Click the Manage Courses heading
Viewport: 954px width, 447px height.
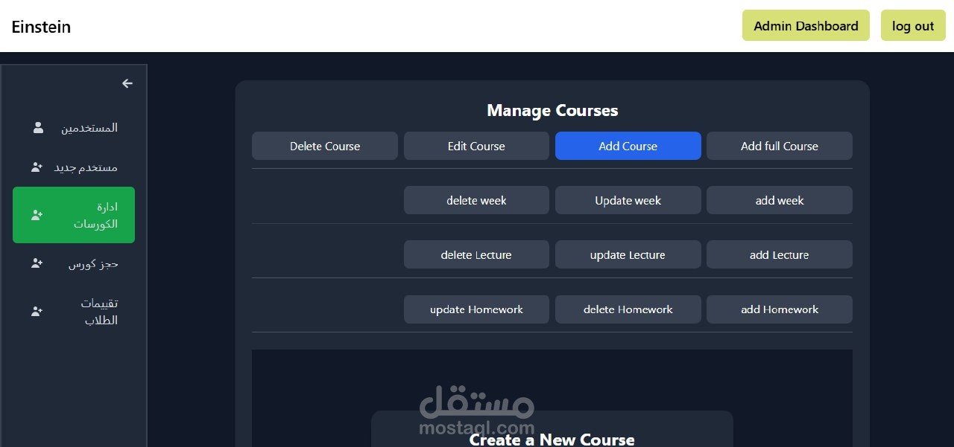pyautogui.click(x=552, y=110)
